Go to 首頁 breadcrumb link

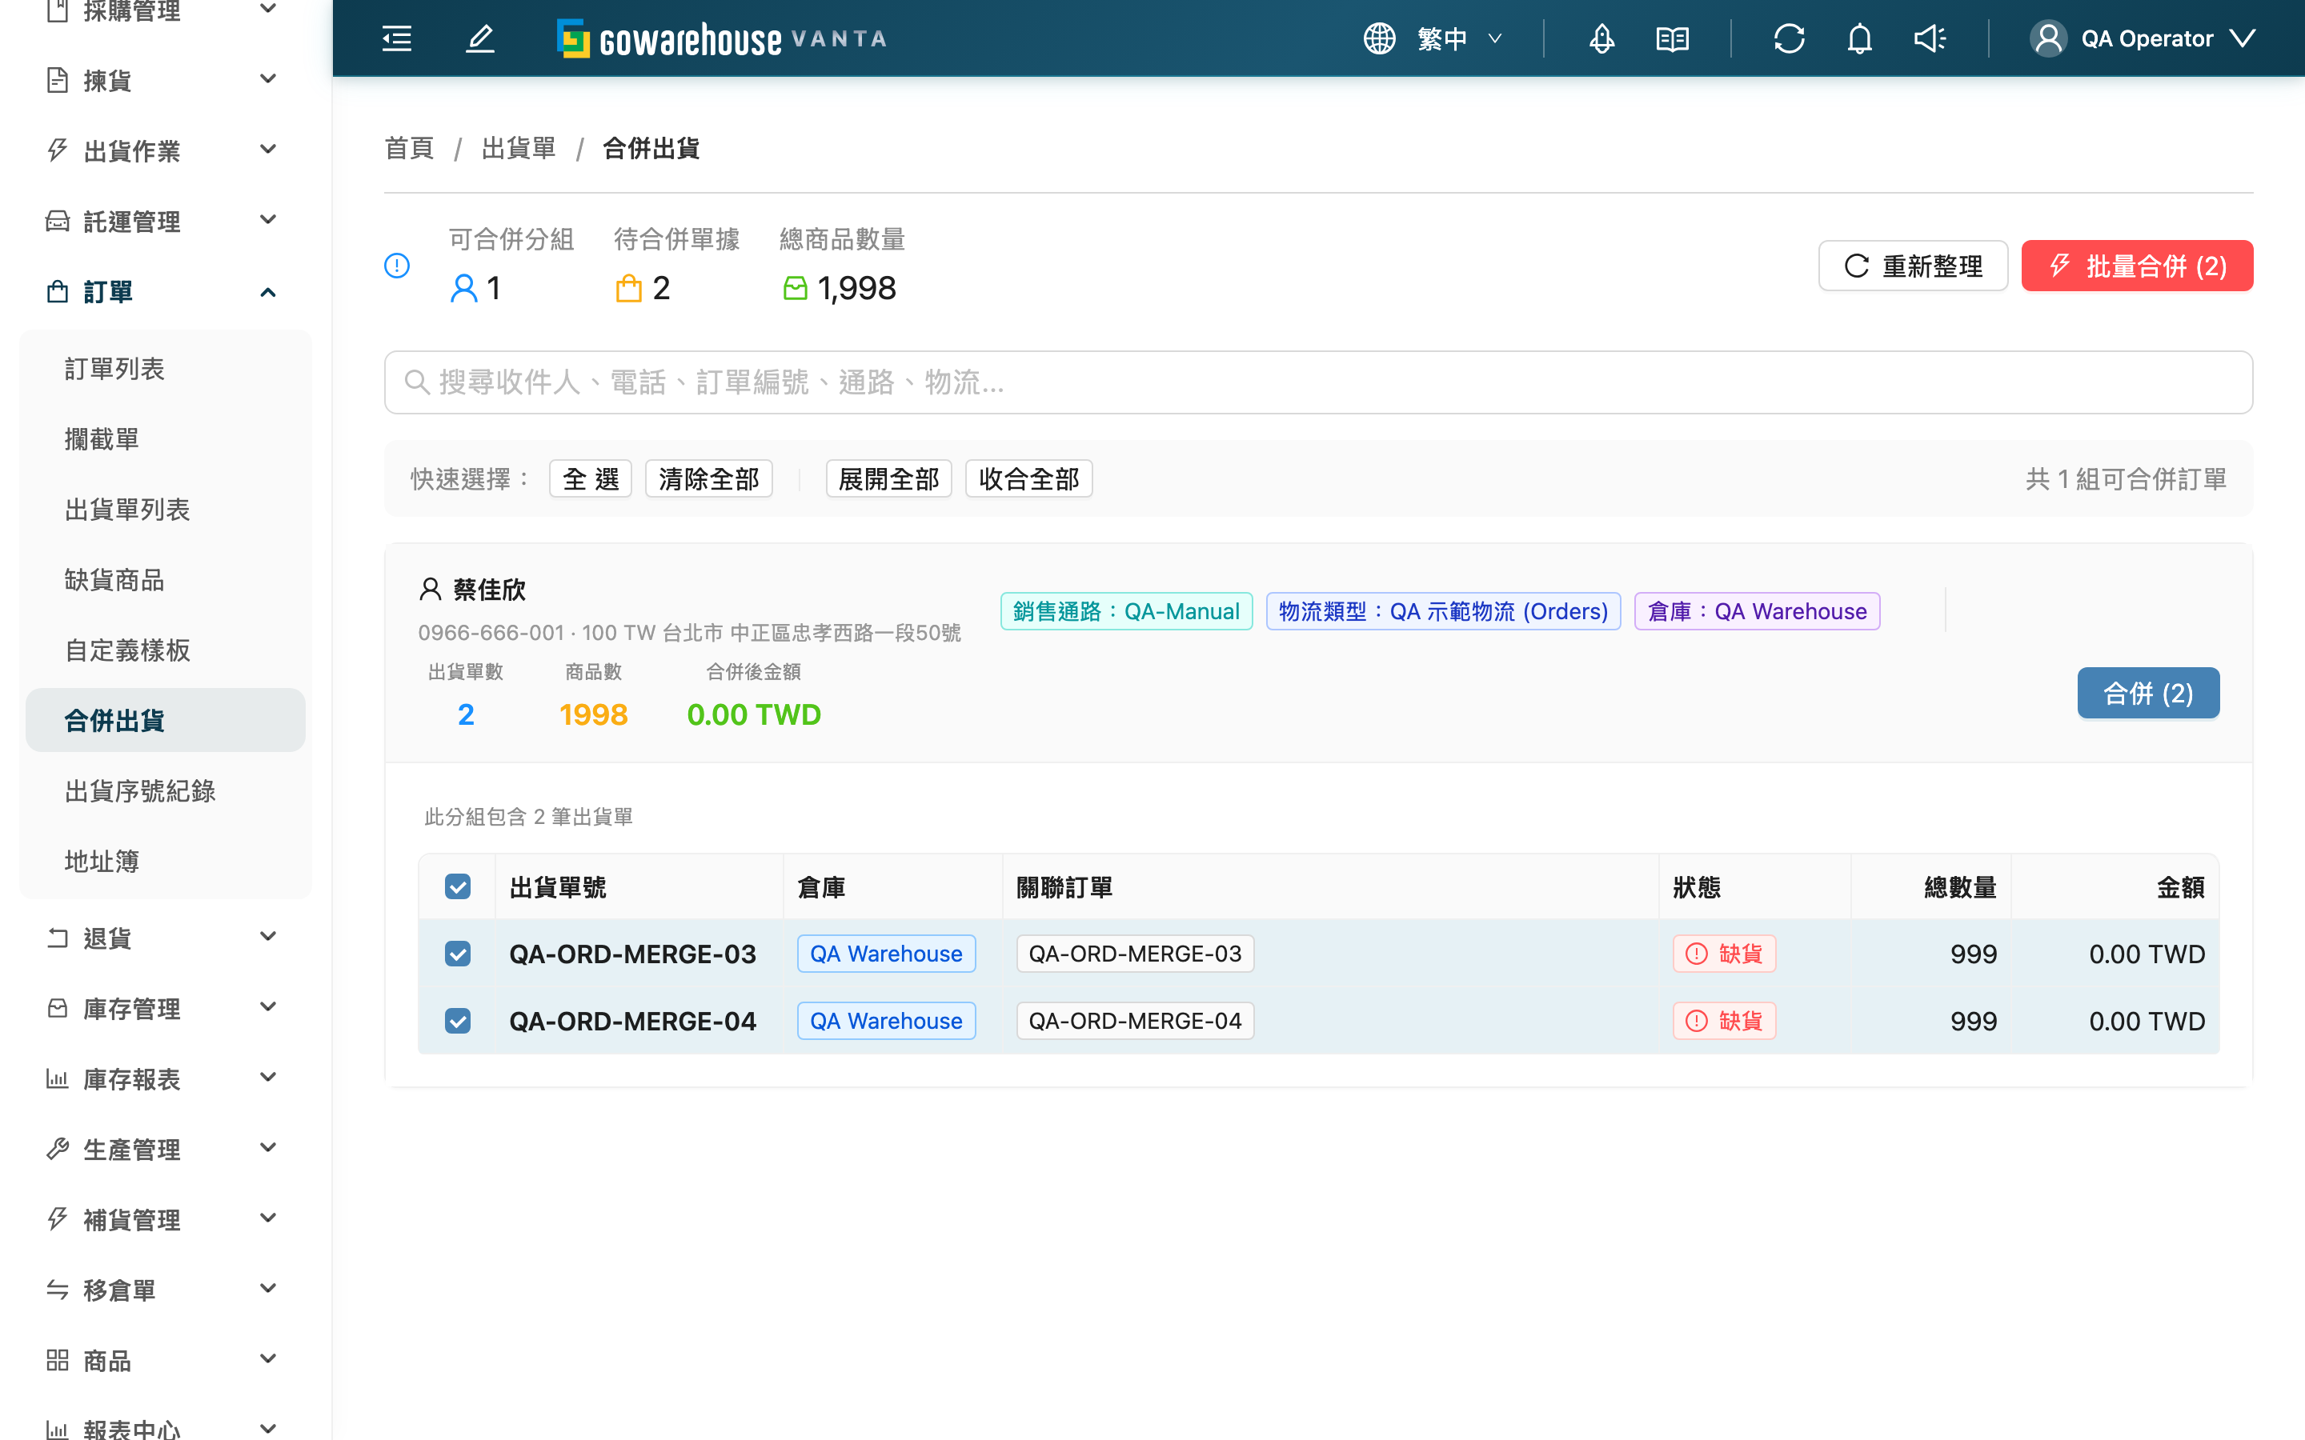point(409,149)
